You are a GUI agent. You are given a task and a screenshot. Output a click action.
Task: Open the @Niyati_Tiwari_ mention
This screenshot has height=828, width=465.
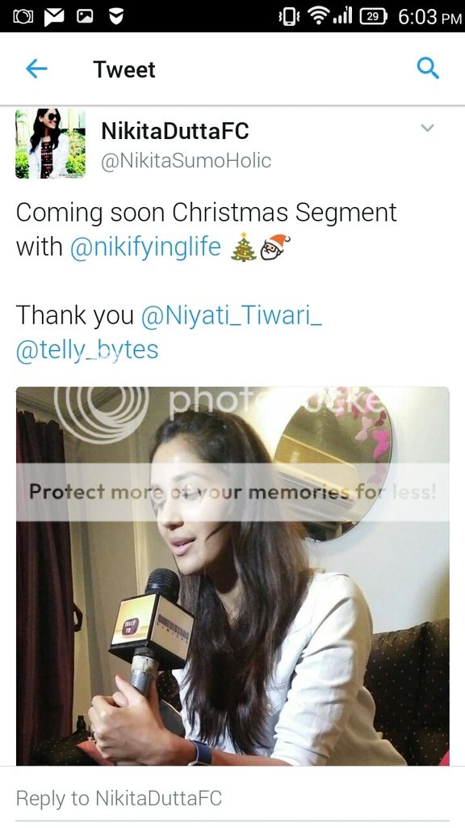[232, 316]
